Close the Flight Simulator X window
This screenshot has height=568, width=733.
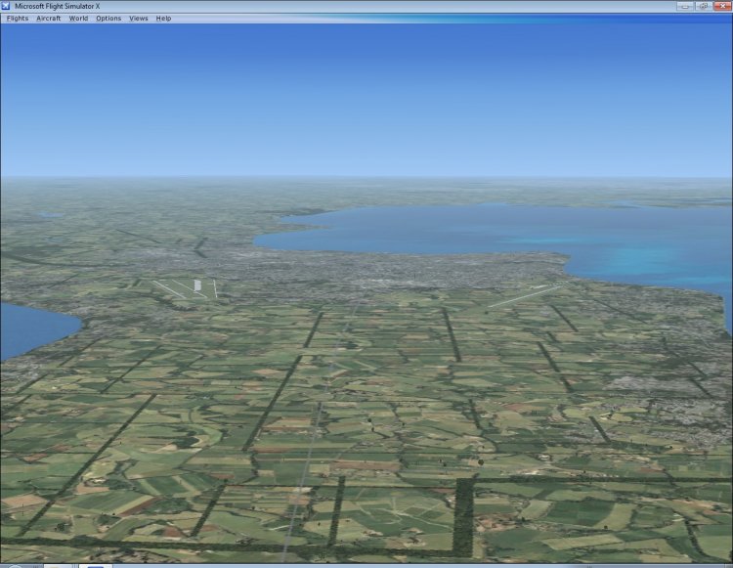pyautogui.click(x=722, y=6)
